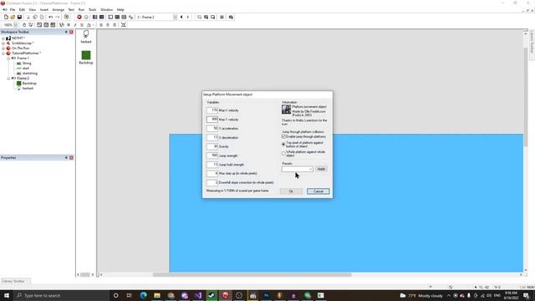Click the Open folder toolbar icon
The image size is (535, 301).
pyautogui.click(x=13, y=17)
